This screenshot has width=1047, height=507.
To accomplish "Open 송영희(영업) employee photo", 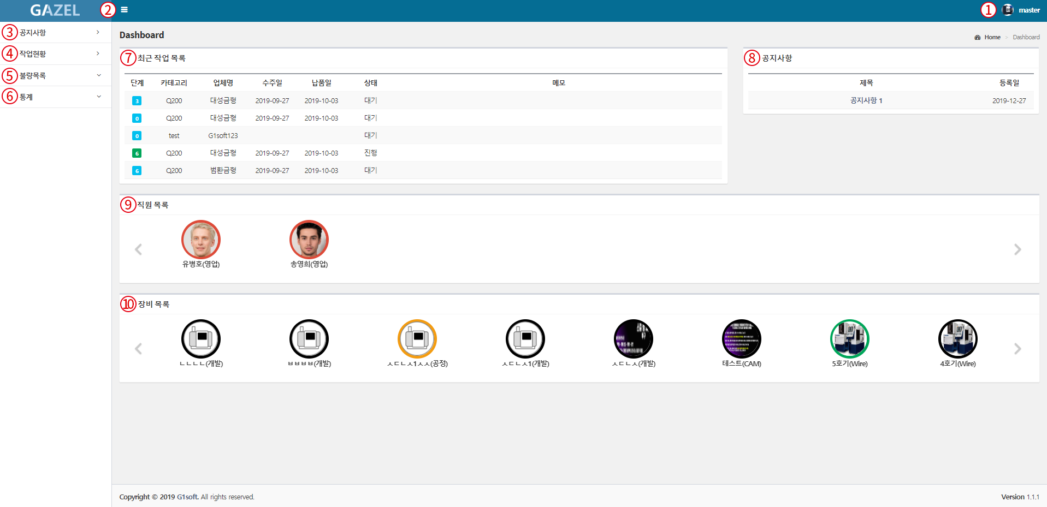I will (309, 240).
